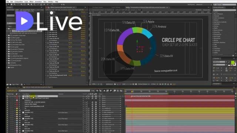Select the Brush tool
Screen dimensions: 237x133
[38, 4]
